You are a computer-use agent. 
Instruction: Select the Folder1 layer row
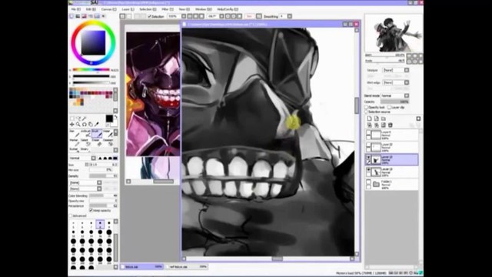[x=391, y=185]
